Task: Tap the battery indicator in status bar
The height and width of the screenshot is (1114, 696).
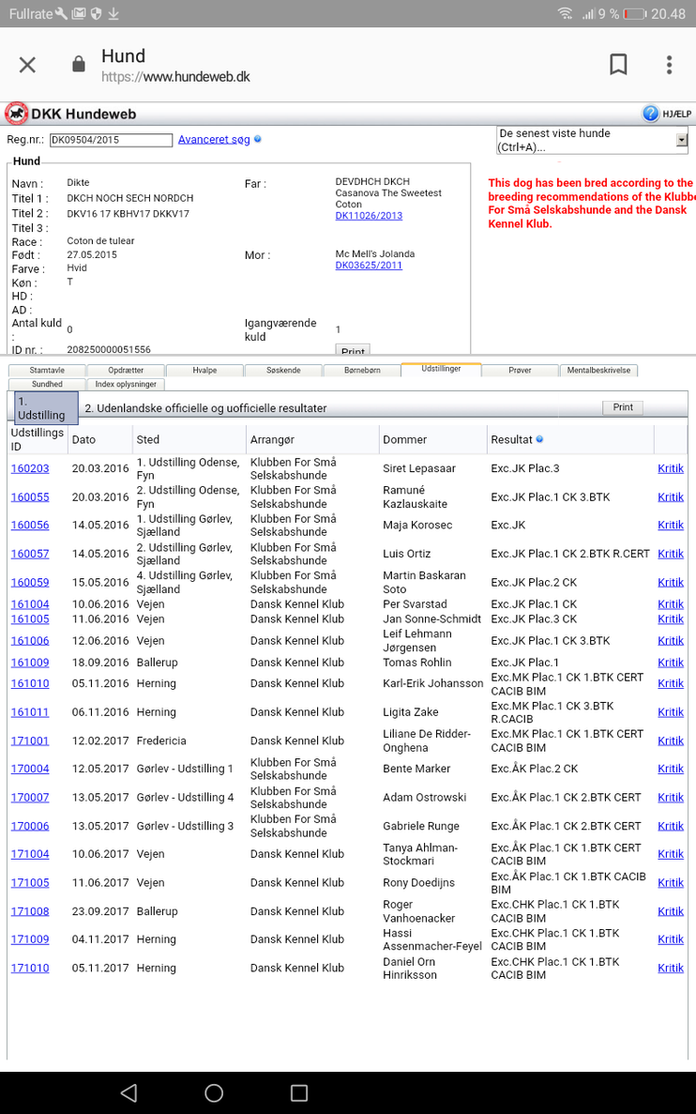Action: [x=634, y=13]
